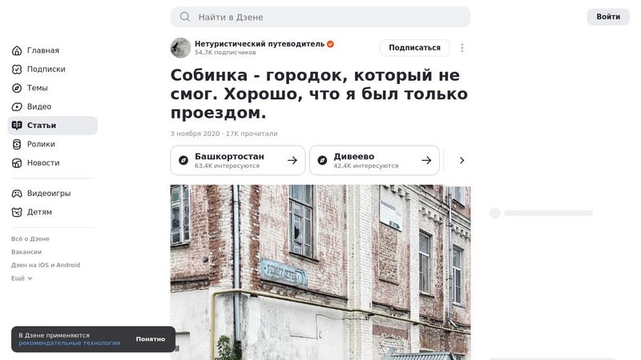Switch to the Статьи section
This screenshot has width=641, height=360.
(53, 126)
